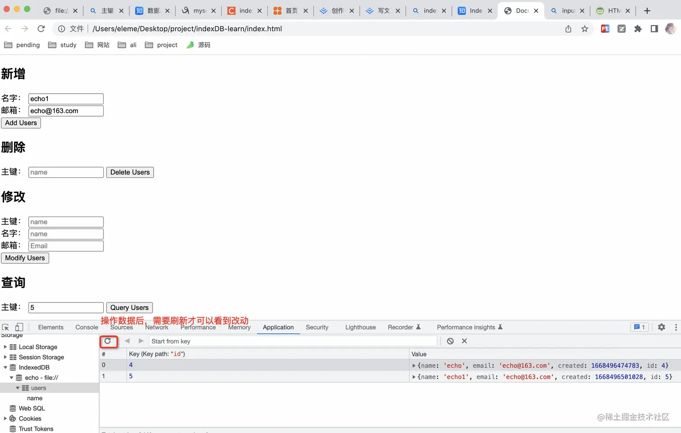Expand Session Storage in the sidebar
Screen dimensions: 681x433
pos(5,357)
